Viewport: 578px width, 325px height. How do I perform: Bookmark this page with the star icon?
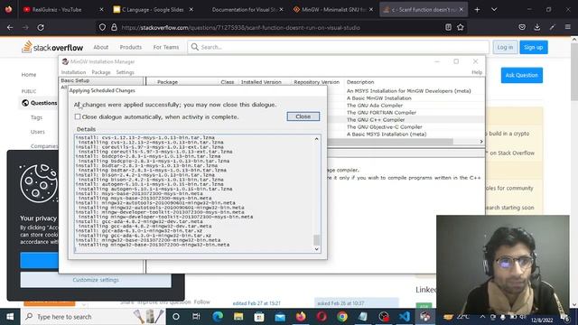pos(460,27)
